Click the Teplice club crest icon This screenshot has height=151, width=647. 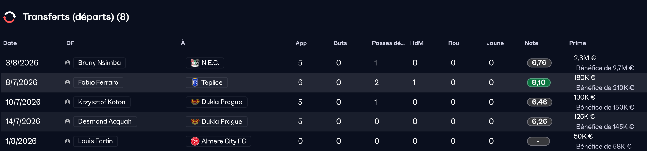(x=195, y=82)
